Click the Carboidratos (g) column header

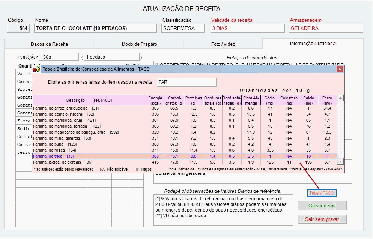[174, 100]
